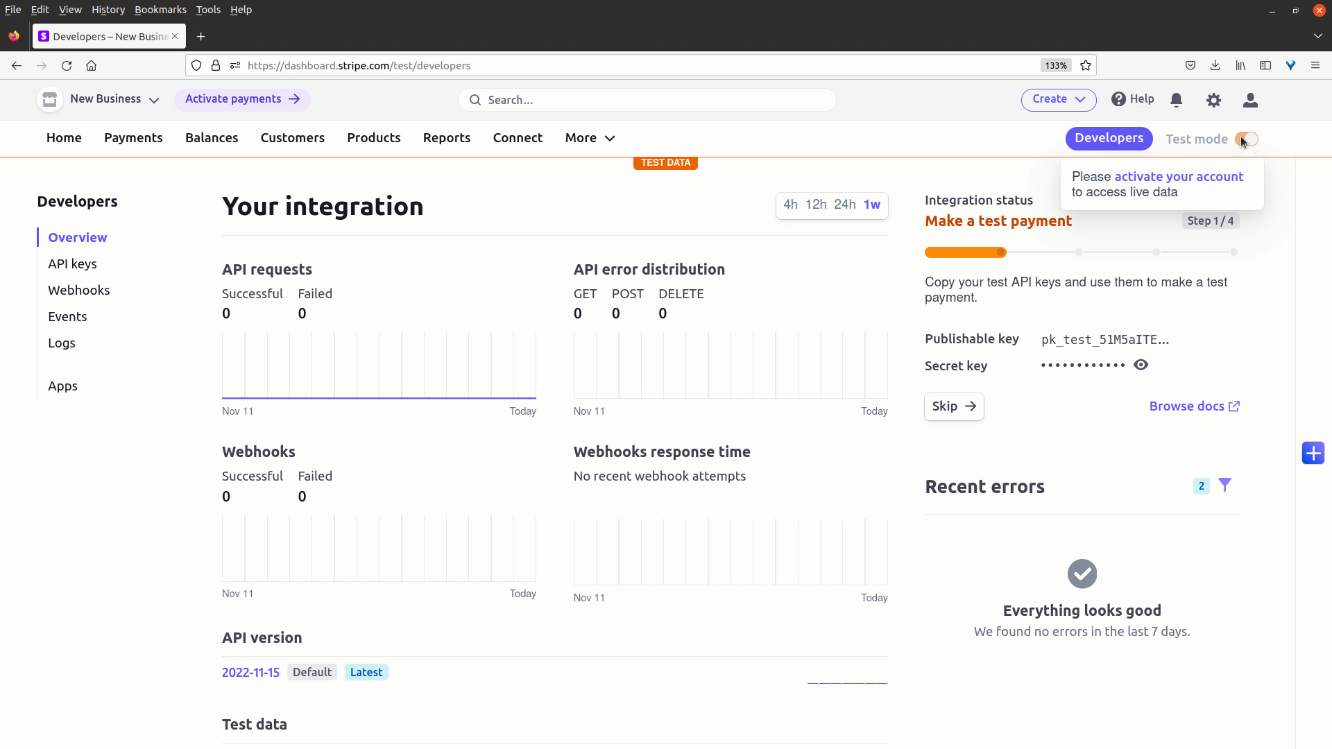Open the Products tab
1332x749 pixels.
[374, 138]
